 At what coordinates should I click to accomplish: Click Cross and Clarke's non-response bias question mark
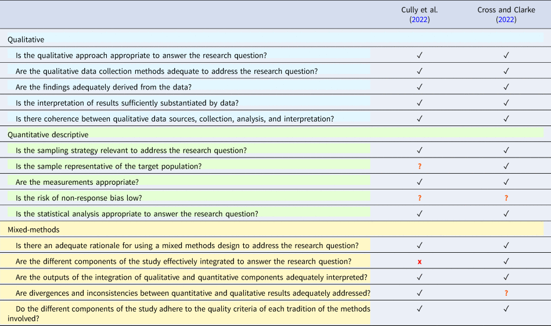pyautogui.click(x=506, y=198)
